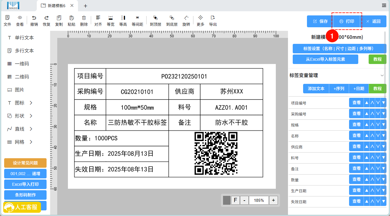
Task: Contact 人工客服 customer service
Action: (x=22, y=207)
